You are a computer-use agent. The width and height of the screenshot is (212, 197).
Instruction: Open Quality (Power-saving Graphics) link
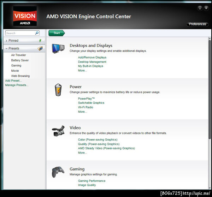(x=99, y=144)
